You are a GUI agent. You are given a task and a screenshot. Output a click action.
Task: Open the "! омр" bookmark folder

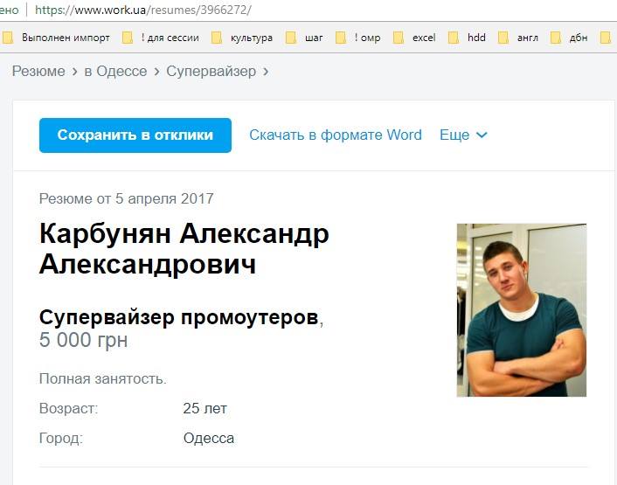[358, 38]
